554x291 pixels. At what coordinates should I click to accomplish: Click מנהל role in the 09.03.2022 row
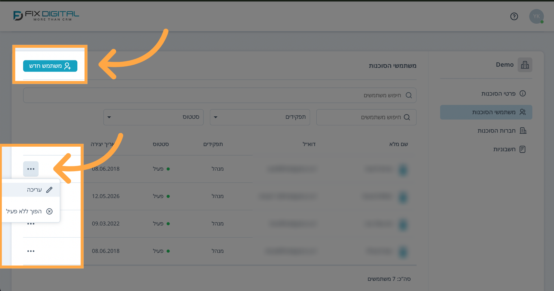pyautogui.click(x=218, y=224)
